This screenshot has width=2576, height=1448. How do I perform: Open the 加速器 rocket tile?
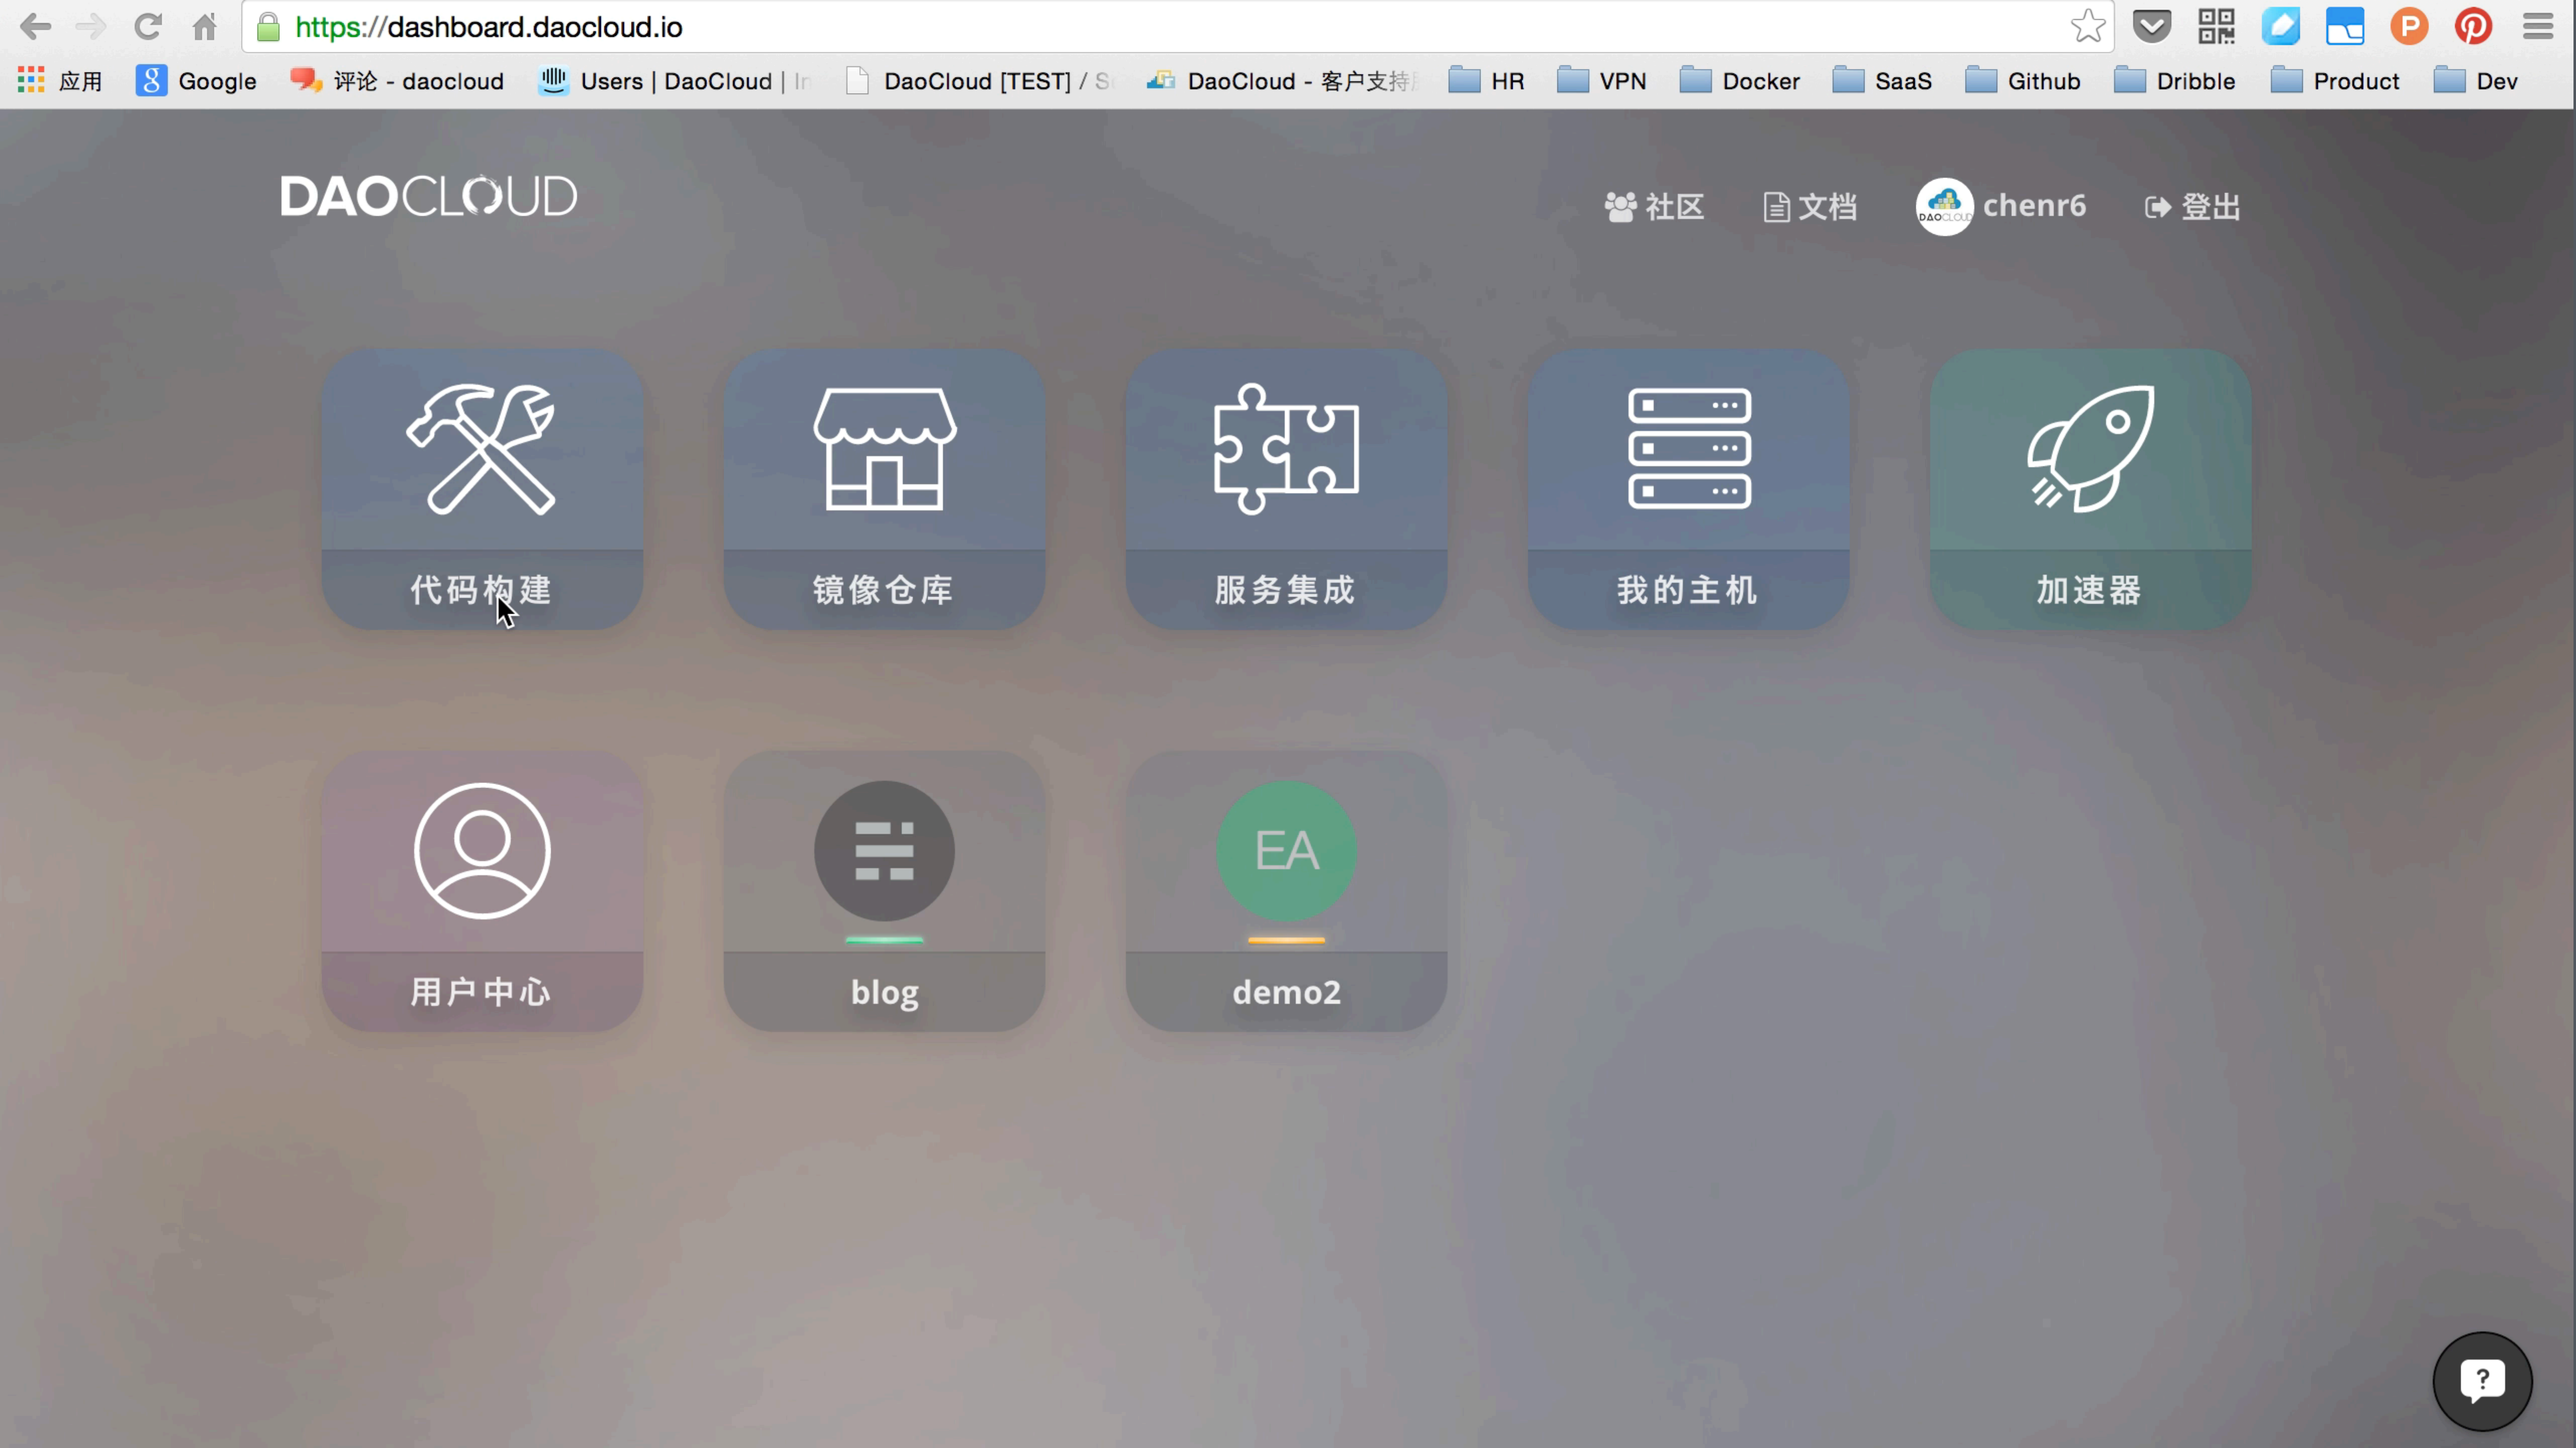pyautogui.click(x=2090, y=489)
